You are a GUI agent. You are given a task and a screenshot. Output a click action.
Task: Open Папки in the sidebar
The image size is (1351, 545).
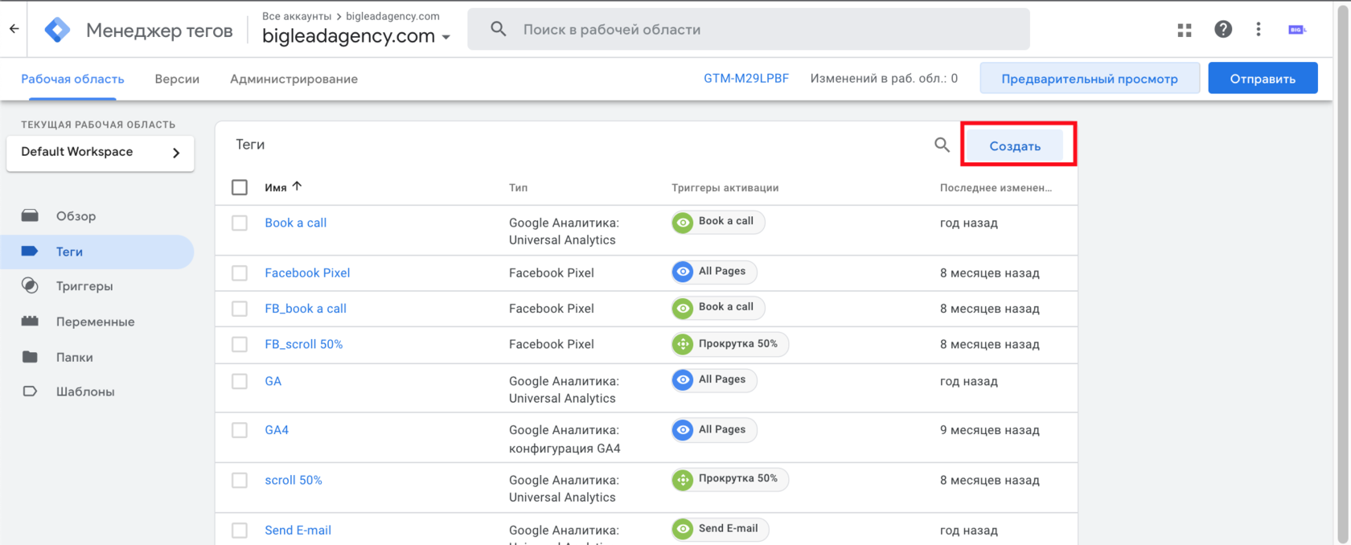74,357
